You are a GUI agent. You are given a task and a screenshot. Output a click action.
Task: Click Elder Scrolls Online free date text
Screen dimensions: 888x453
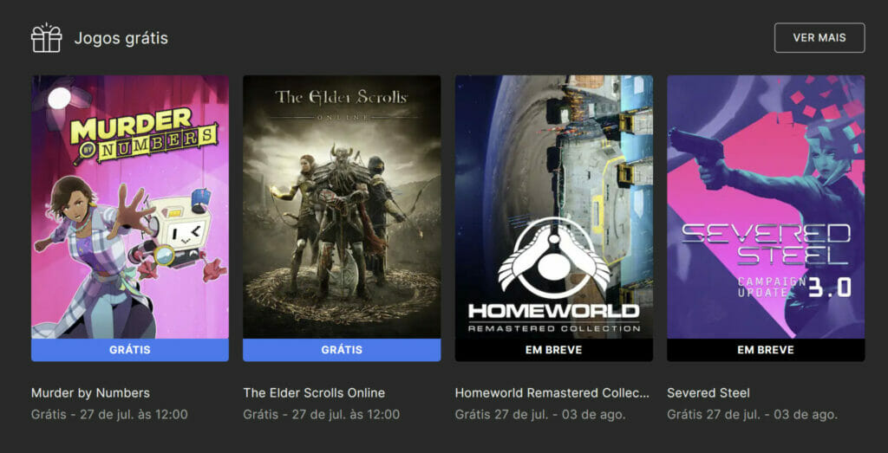(x=321, y=415)
